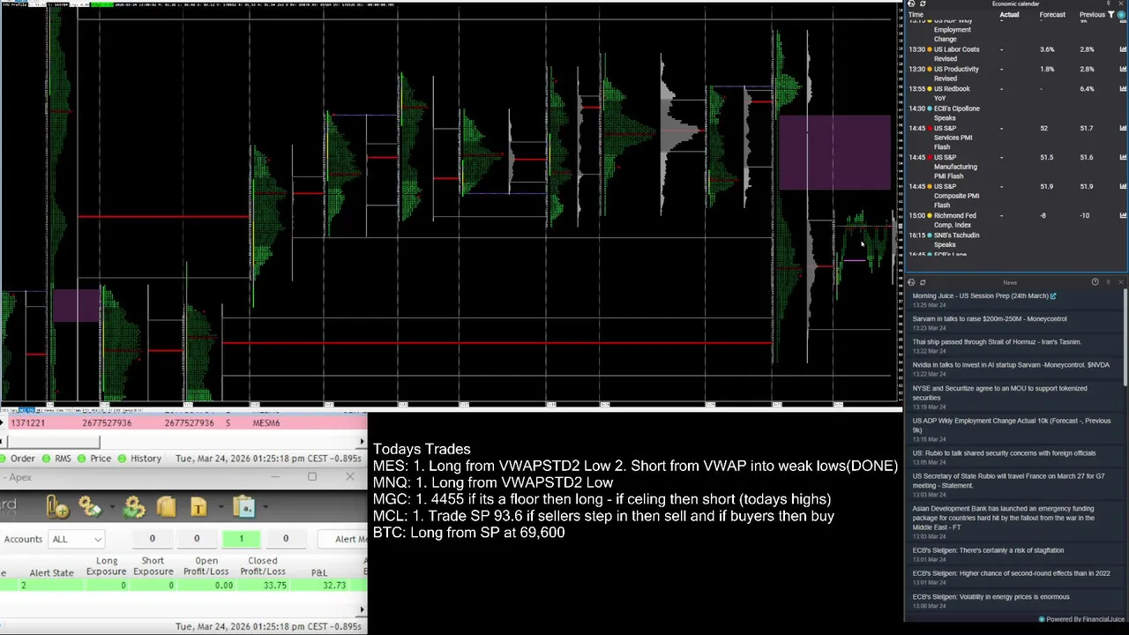The height and width of the screenshot is (635, 1129).
Task: Click the purple shaded zone on the chart
Action: point(834,153)
